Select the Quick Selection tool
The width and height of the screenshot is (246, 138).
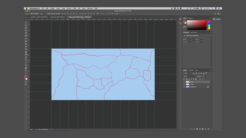pos(26,28)
